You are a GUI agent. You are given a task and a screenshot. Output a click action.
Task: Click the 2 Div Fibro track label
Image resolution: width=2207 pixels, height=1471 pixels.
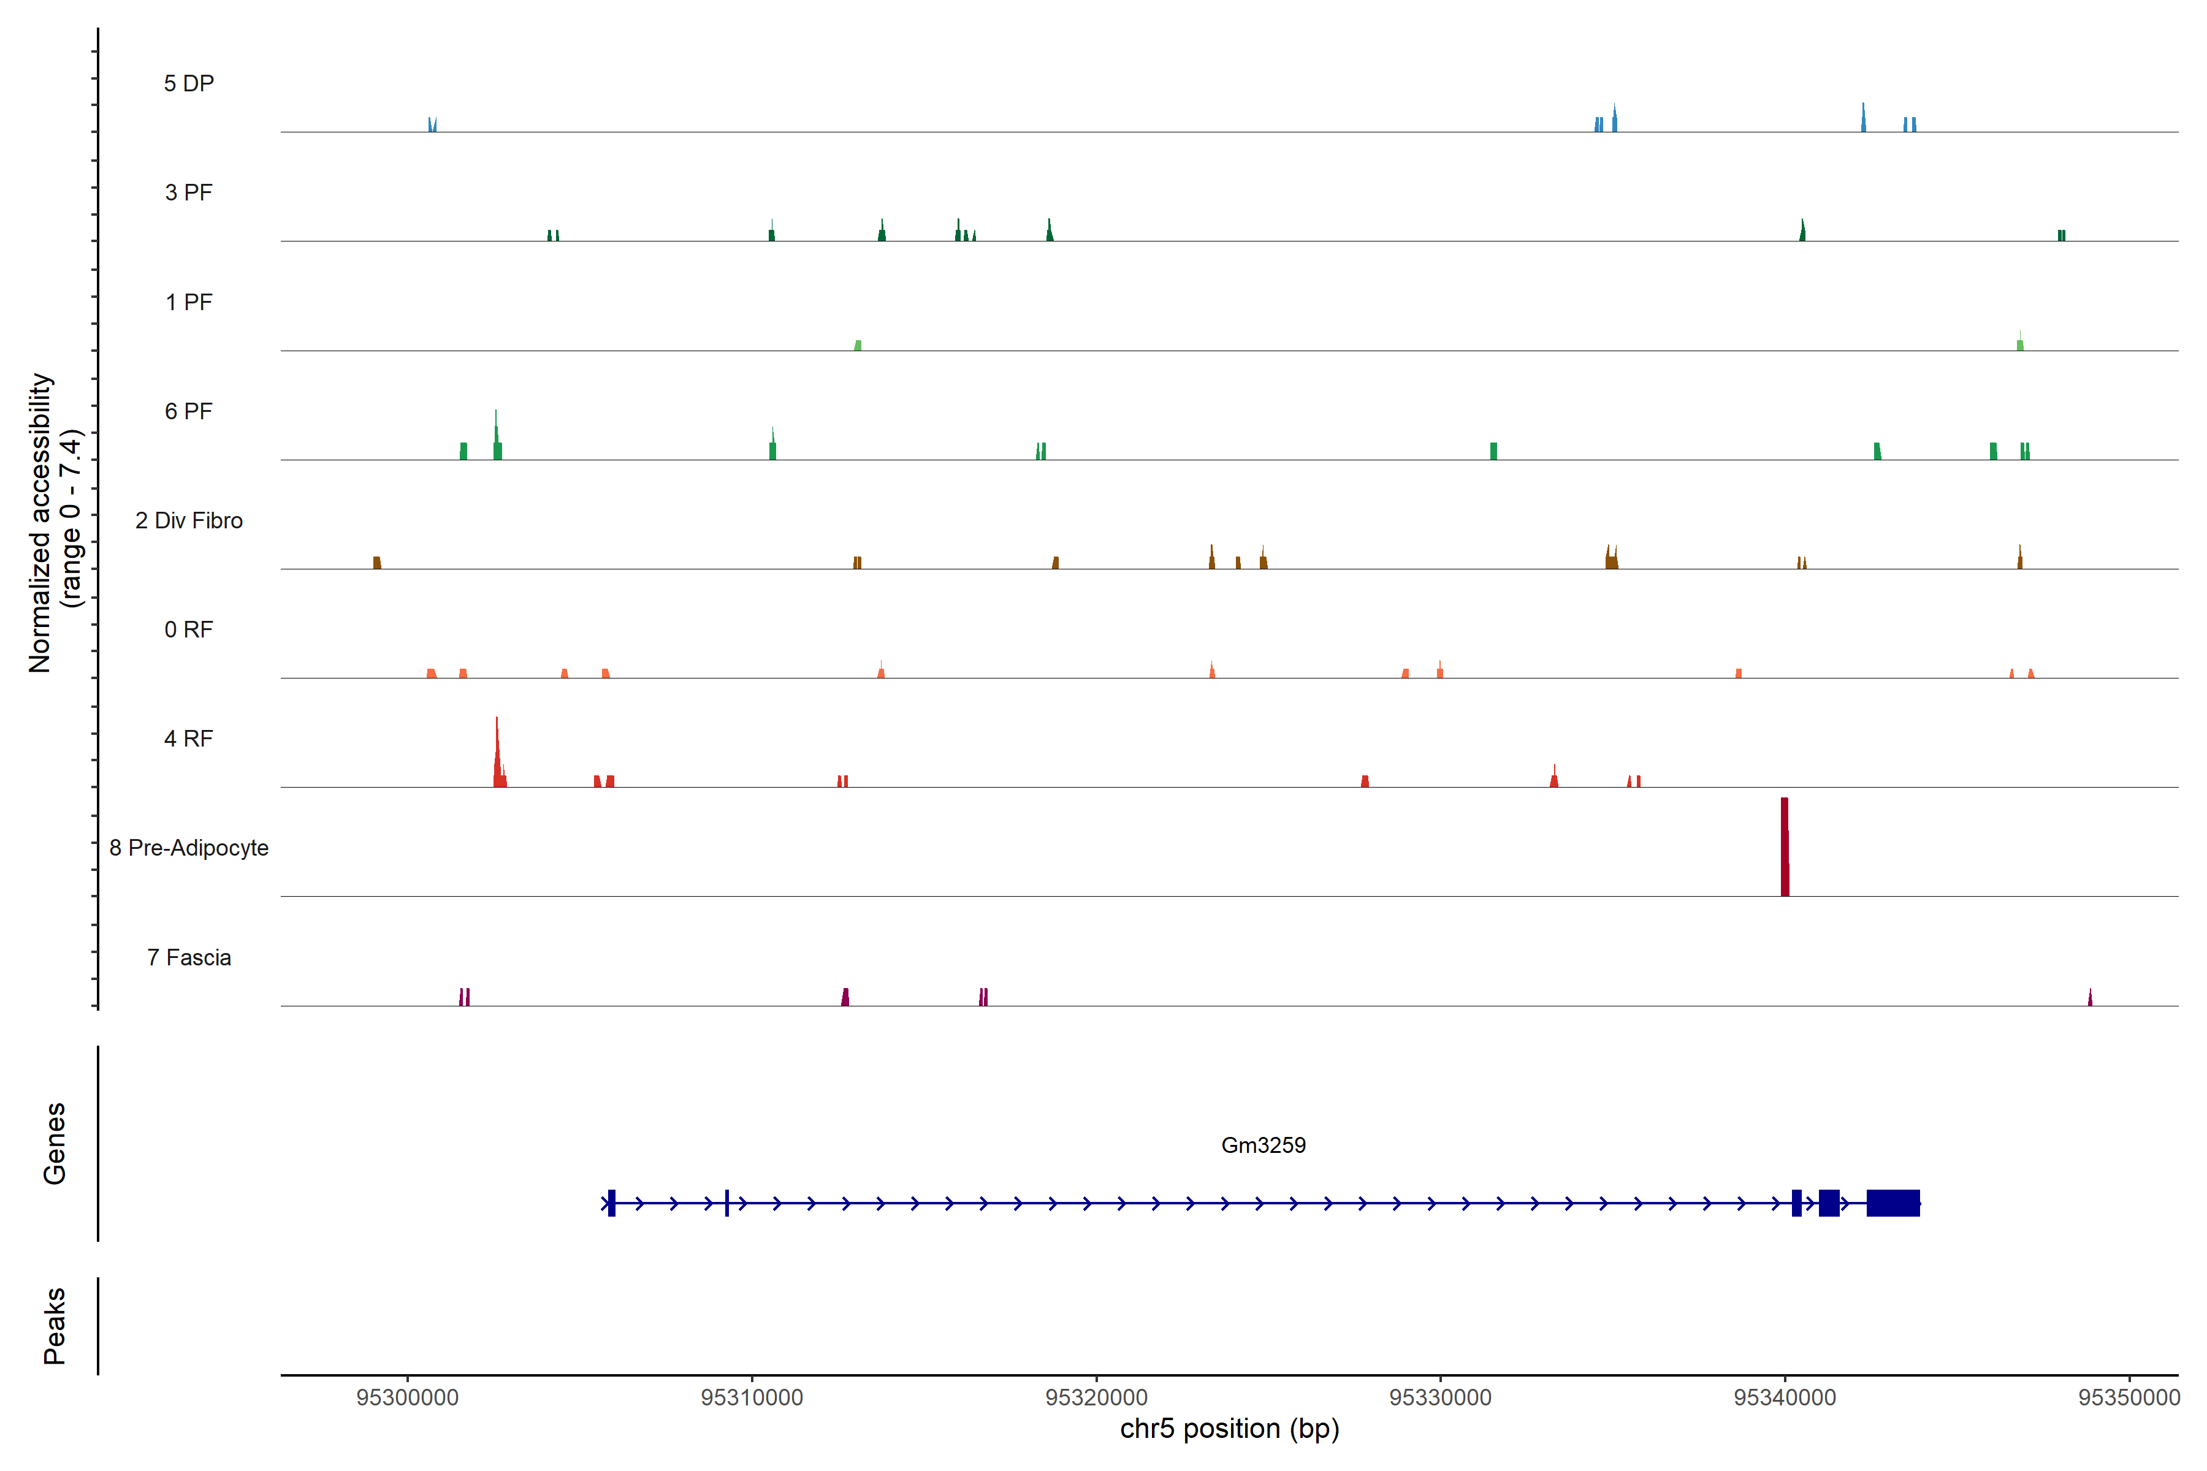(x=189, y=520)
